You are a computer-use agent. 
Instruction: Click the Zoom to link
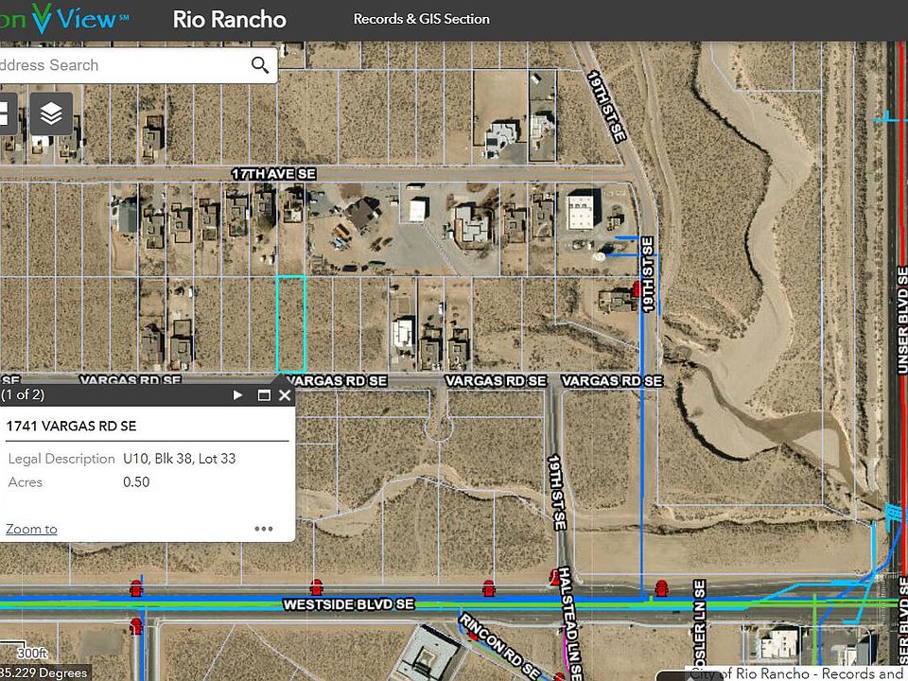pos(31,529)
